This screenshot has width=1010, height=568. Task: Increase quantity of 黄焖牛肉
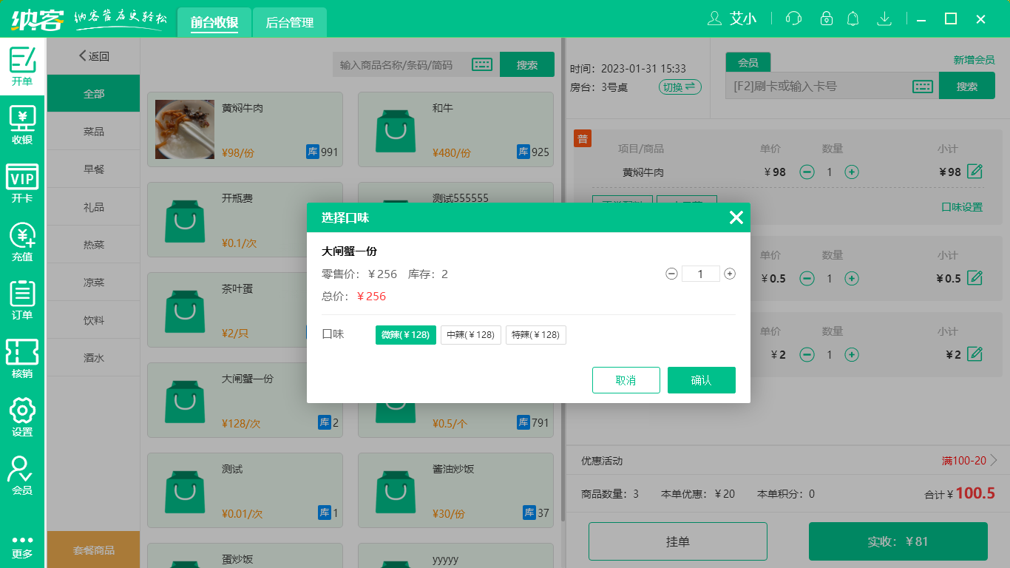[852, 172]
